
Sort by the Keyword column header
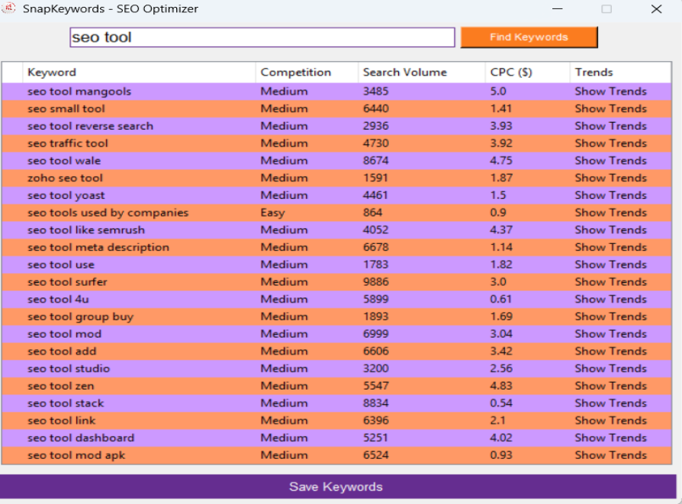coord(52,72)
